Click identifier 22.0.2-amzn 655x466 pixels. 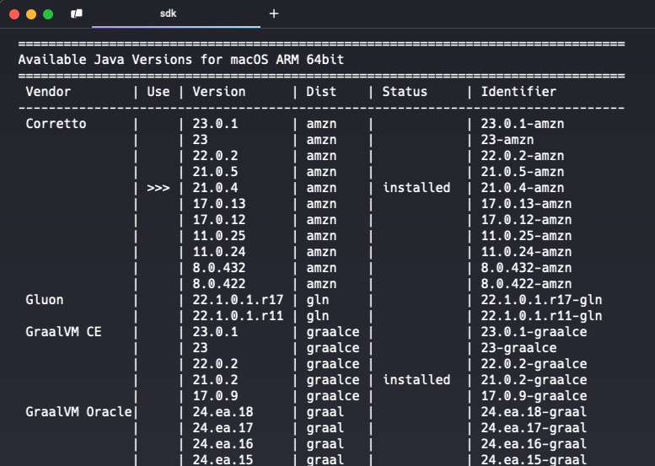(522, 156)
